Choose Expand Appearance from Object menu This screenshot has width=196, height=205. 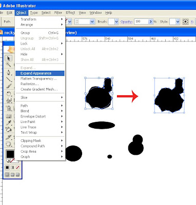pyautogui.click(x=40, y=73)
